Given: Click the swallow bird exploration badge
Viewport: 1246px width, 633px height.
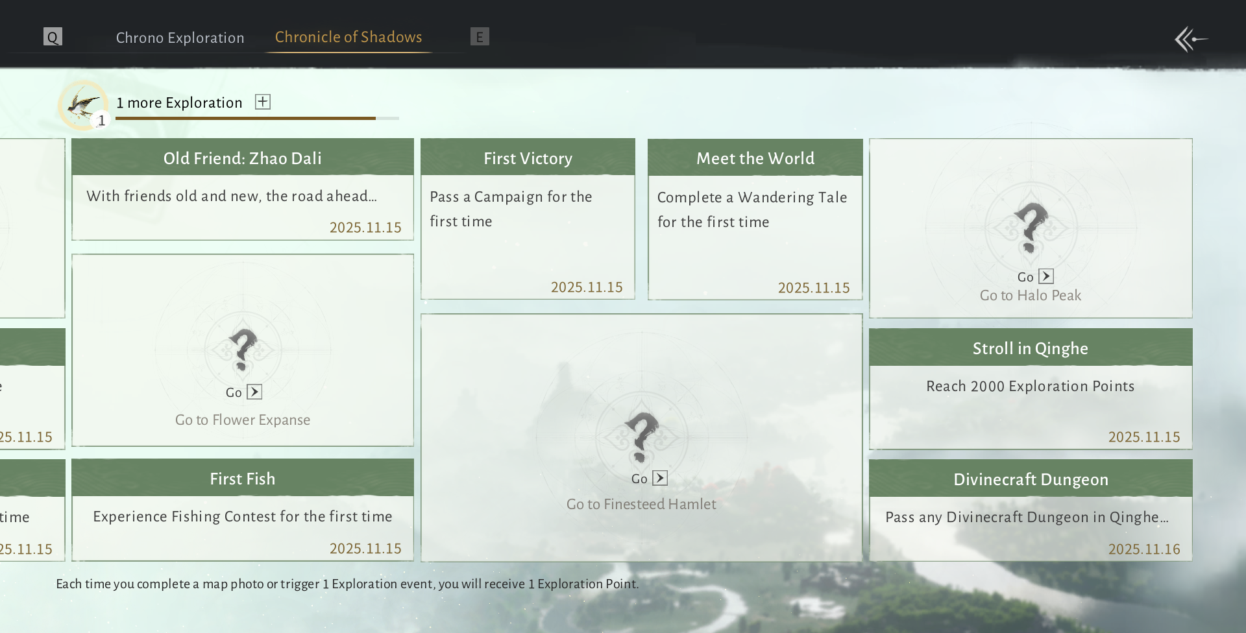Looking at the screenshot, I should pyautogui.click(x=83, y=105).
